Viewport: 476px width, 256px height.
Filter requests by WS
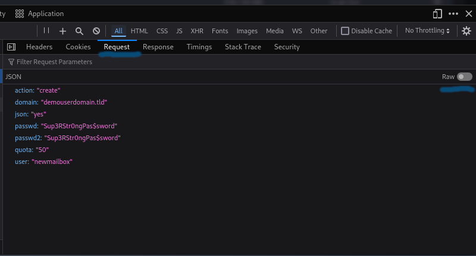click(x=297, y=31)
